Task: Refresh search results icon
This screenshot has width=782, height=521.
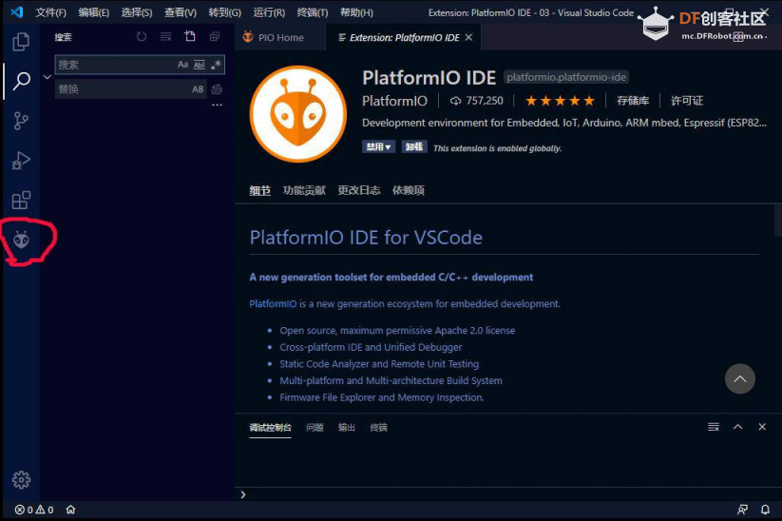Action: (x=142, y=36)
